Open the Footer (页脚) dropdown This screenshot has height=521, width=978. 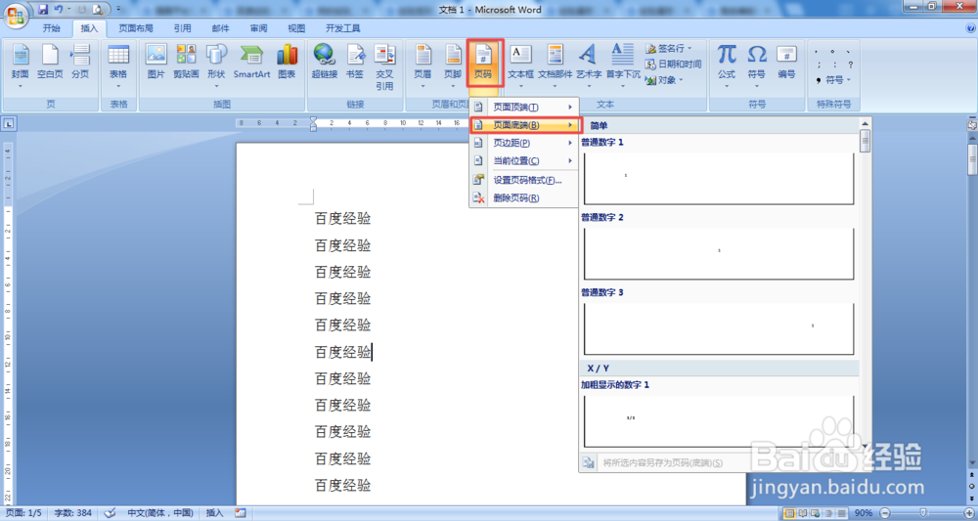(x=453, y=66)
